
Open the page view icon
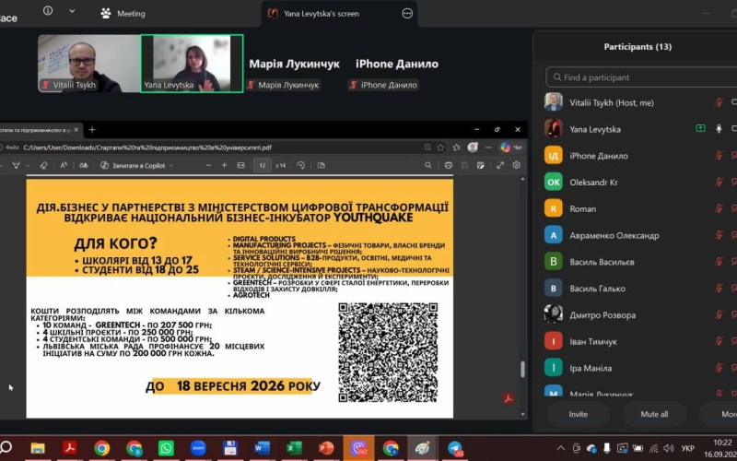click(321, 166)
